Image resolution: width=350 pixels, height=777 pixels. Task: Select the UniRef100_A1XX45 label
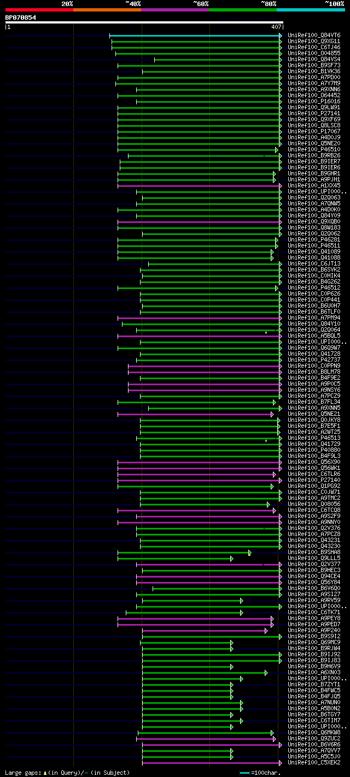(x=313, y=186)
